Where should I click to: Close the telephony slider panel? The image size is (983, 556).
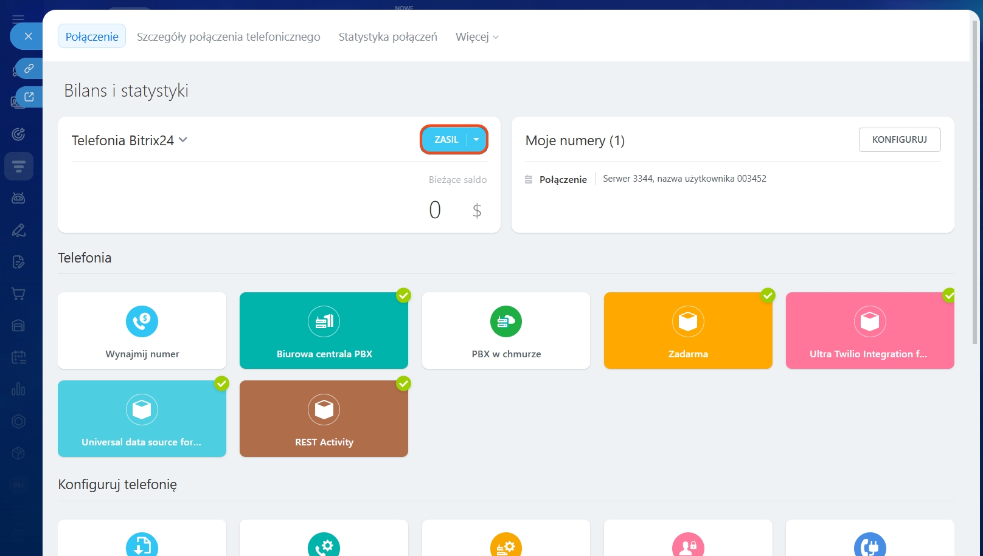[28, 36]
